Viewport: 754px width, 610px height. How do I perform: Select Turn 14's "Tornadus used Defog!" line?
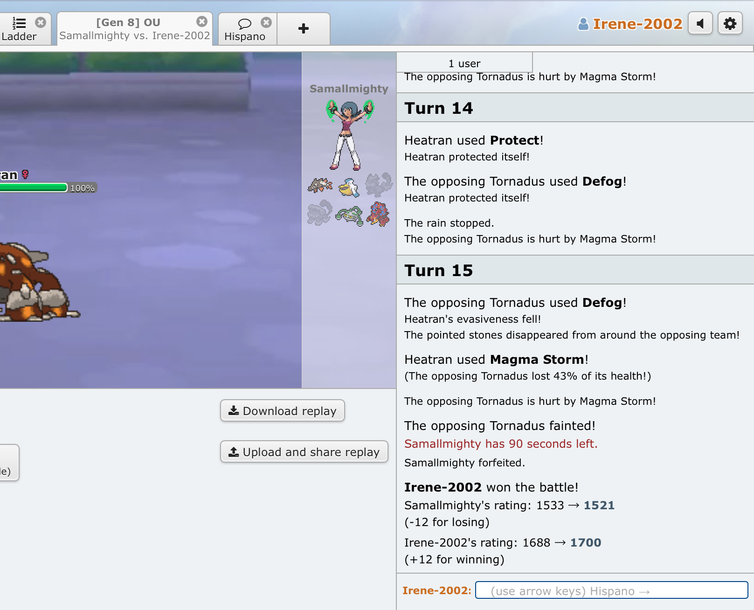(x=515, y=181)
